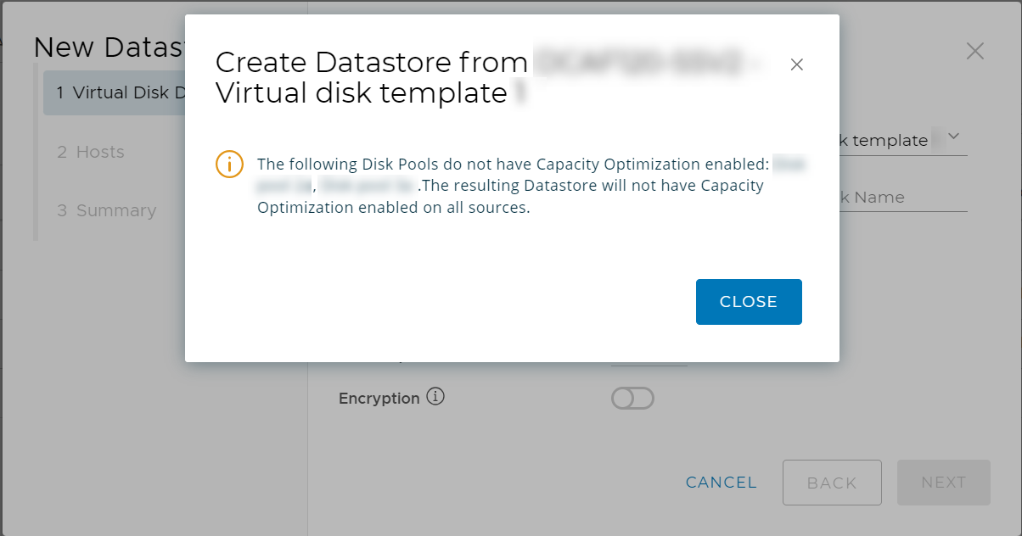This screenshot has width=1022, height=536.
Task: Close the New Datastore wizard with X
Action: tap(975, 51)
